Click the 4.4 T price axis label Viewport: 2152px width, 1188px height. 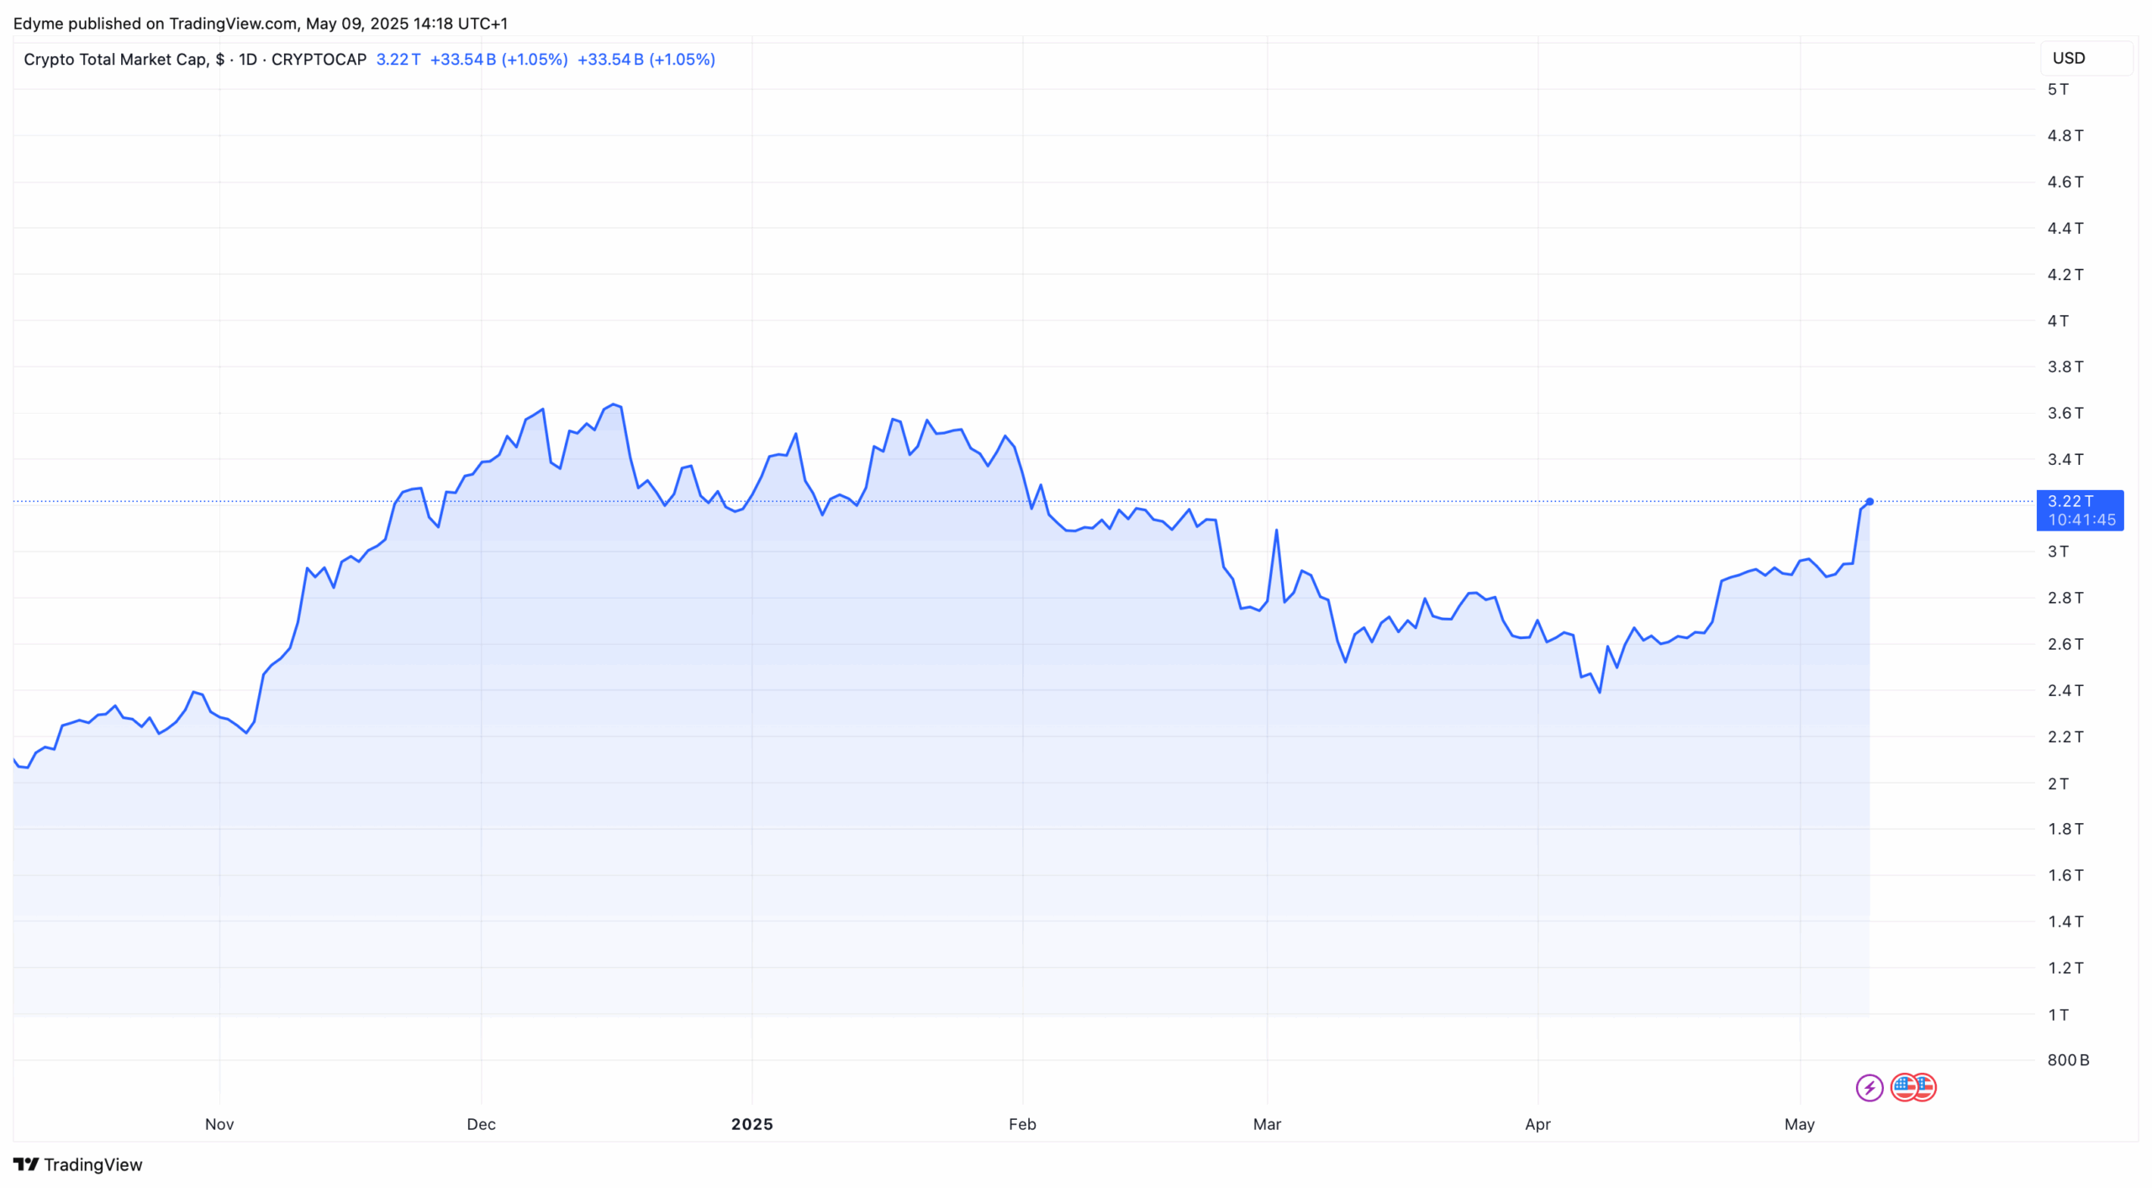[2065, 228]
